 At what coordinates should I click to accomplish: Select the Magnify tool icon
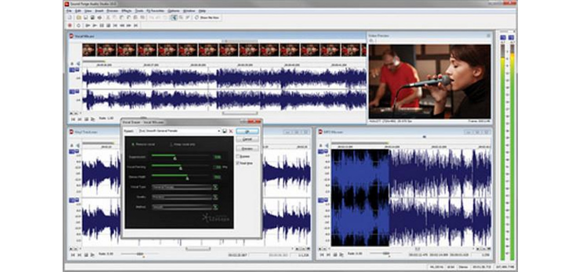181,17
